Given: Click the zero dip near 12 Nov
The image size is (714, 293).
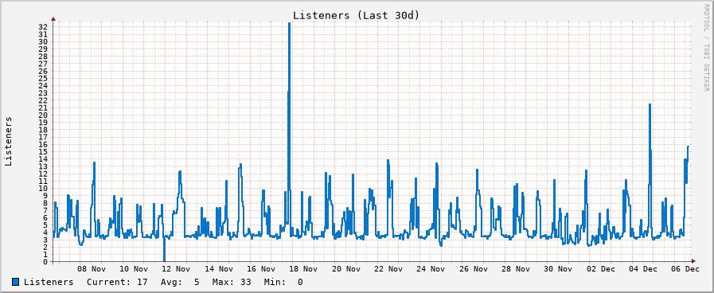Looking at the screenshot, I should (x=164, y=260).
